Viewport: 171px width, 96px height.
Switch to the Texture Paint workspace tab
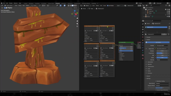pyautogui.click(x=51, y=3)
